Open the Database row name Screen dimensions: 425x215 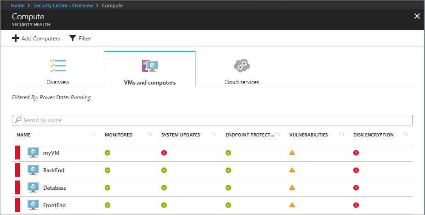(55, 187)
